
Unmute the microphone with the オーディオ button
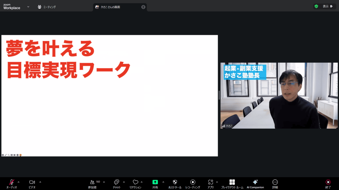coord(12,182)
